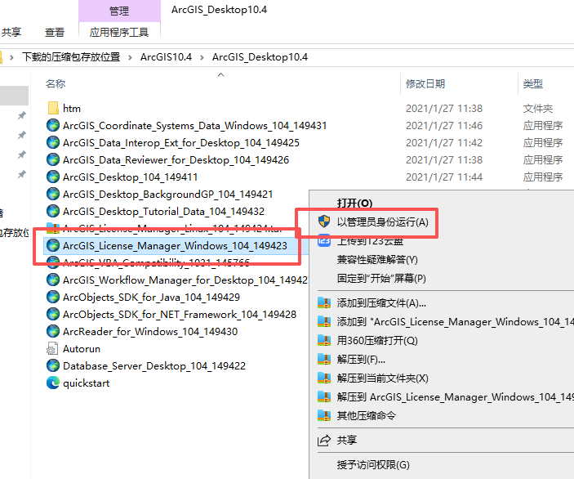The image size is (574, 479).
Task: Click the Database_Server_Desktop installer icon
Action: (x=53, y=365)
